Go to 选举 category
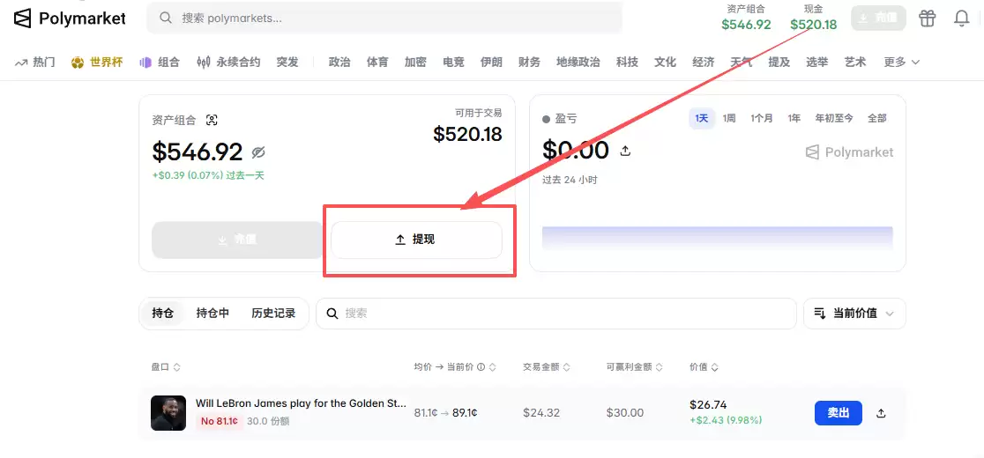Screen dimensions: 984x458 coord(817,62)
